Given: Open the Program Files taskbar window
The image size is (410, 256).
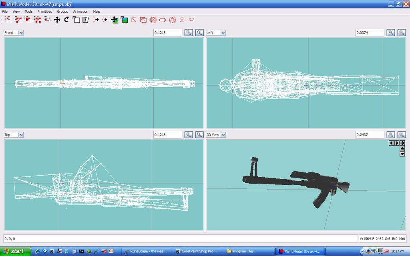Looking at the screenshot, I should [249, 251].
